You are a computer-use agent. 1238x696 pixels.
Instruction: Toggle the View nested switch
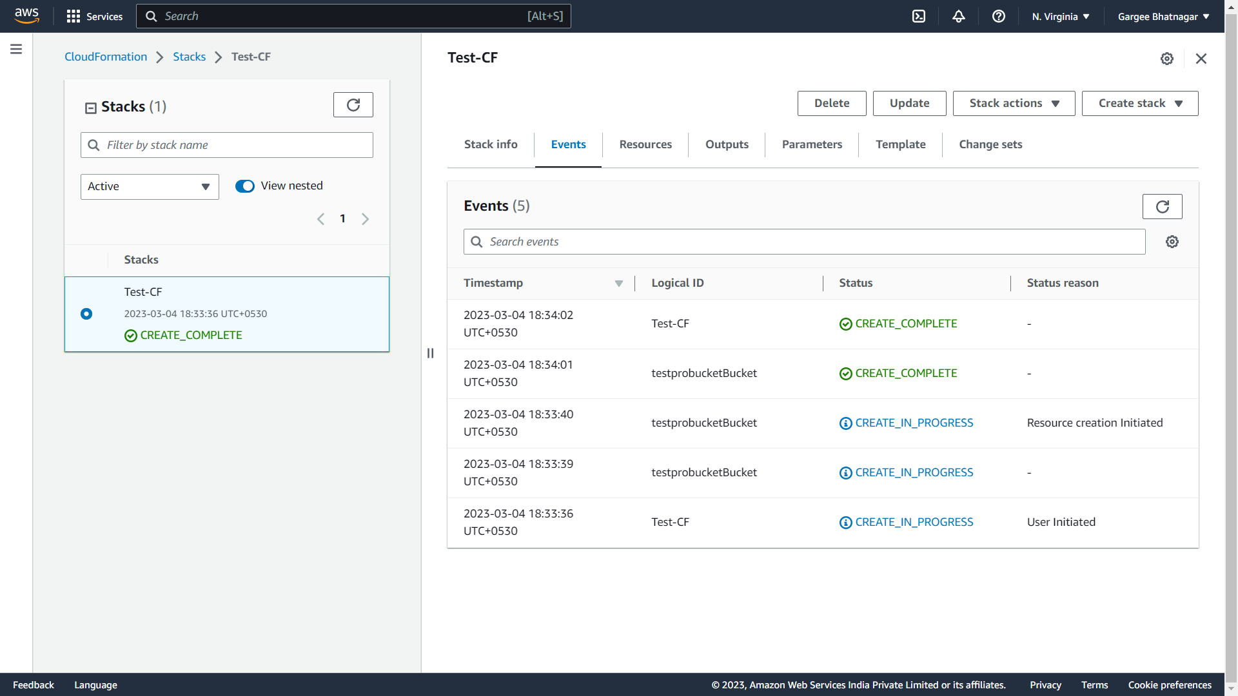pos(245,186)
